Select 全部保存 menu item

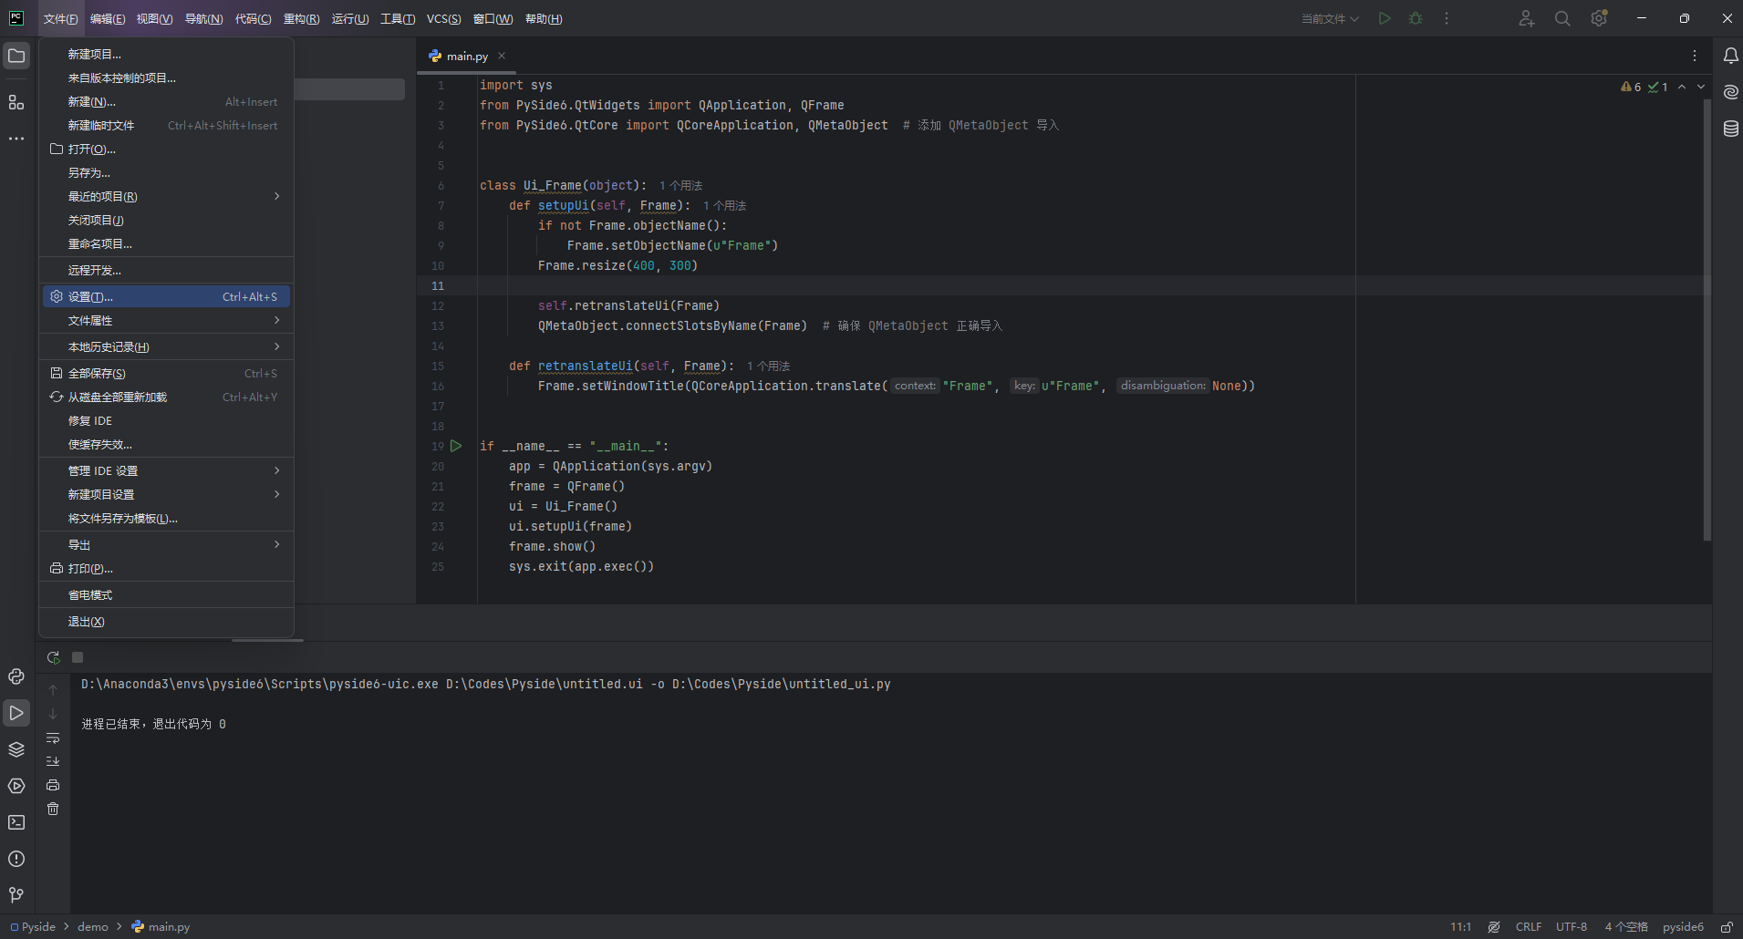click(166, 373)
